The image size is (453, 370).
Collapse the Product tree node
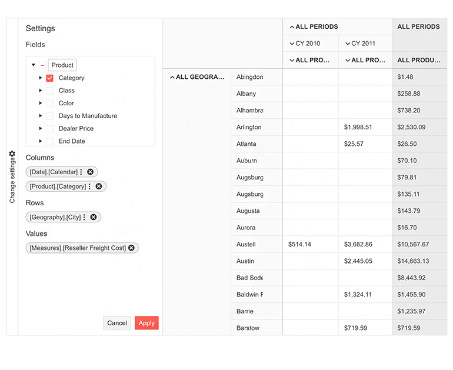34,65
